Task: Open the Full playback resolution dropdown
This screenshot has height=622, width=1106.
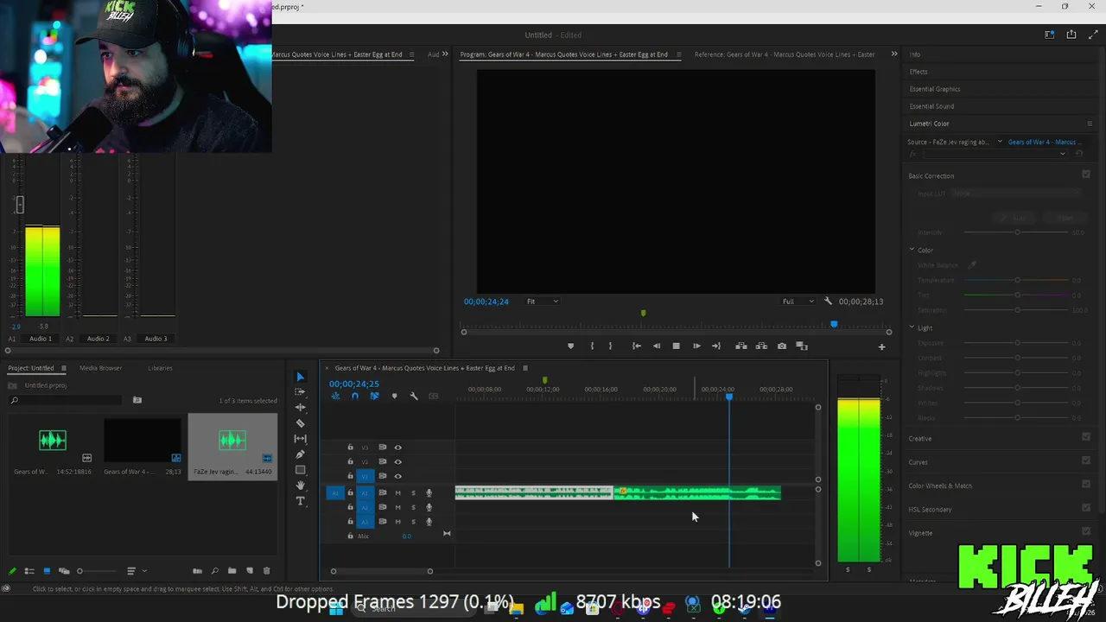Action: 798,301
